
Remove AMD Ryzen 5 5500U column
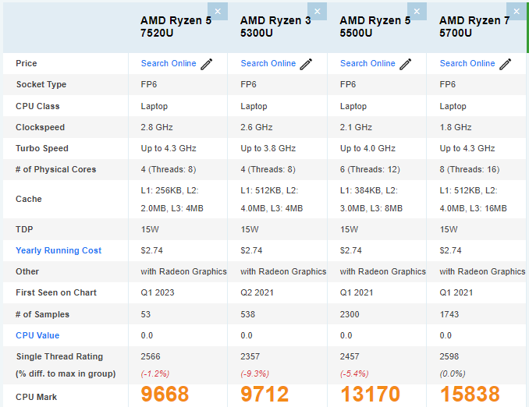pyautogui.click(x=417, y=12)
